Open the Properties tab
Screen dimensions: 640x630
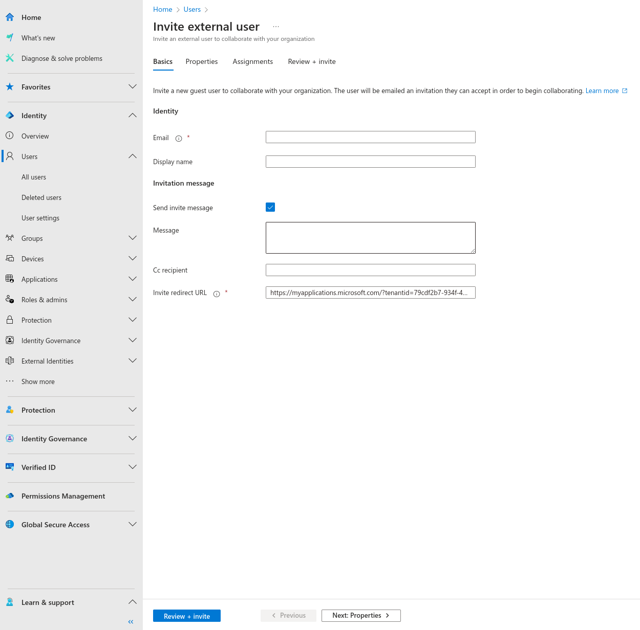coord(202,61)
